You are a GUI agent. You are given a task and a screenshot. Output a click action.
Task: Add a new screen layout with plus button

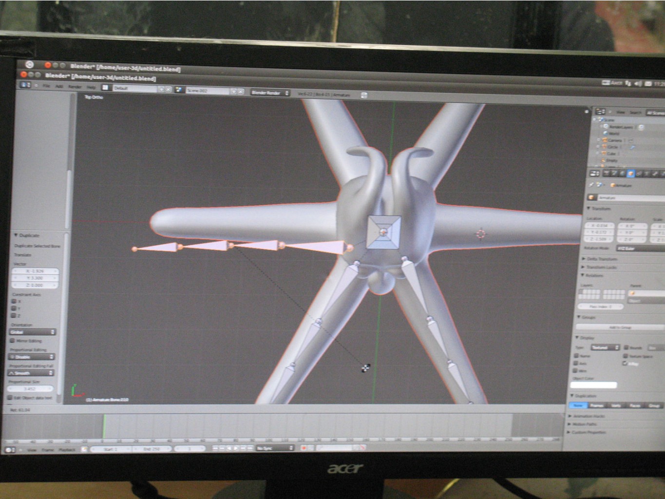[x=162, y=89]
